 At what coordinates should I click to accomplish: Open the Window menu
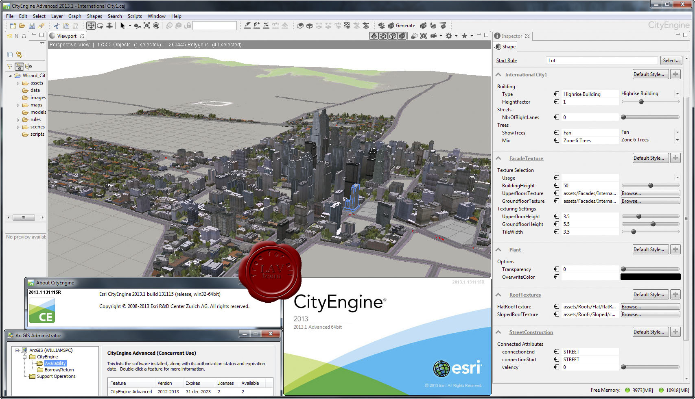(x=157, y=16)
